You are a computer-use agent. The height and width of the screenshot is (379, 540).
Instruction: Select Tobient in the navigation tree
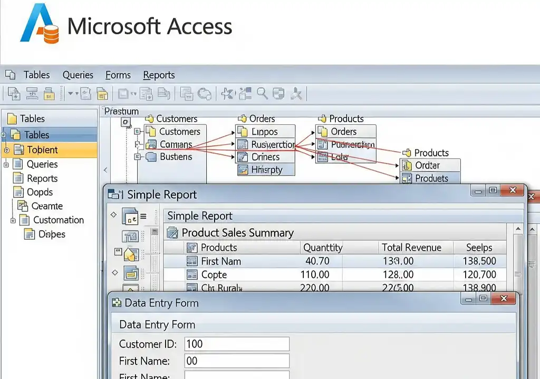50,150
